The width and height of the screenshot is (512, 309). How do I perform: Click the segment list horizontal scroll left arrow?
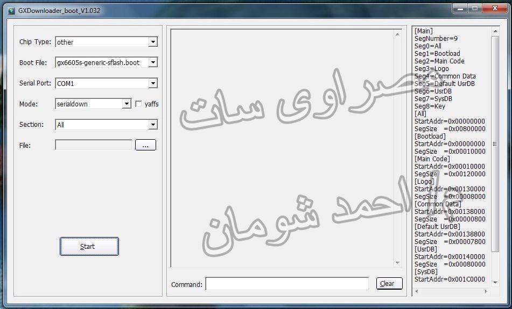pyautogui.click(x=417, y=291)
